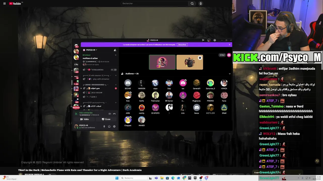Open Discord from the Windows taskbar
This screenshot has height=181, width=323.
pos(206,178)
